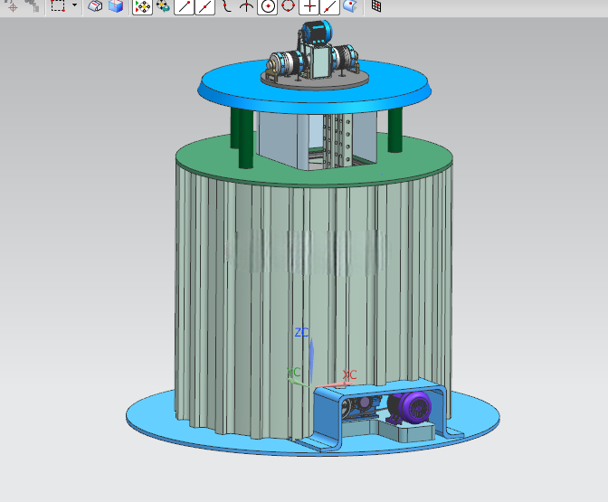
Task: Click the Bounded Grid point icon
Action: (376, 5)
